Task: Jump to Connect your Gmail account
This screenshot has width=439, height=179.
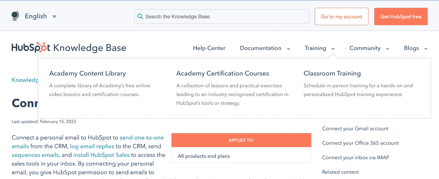Action: [355, 128]
